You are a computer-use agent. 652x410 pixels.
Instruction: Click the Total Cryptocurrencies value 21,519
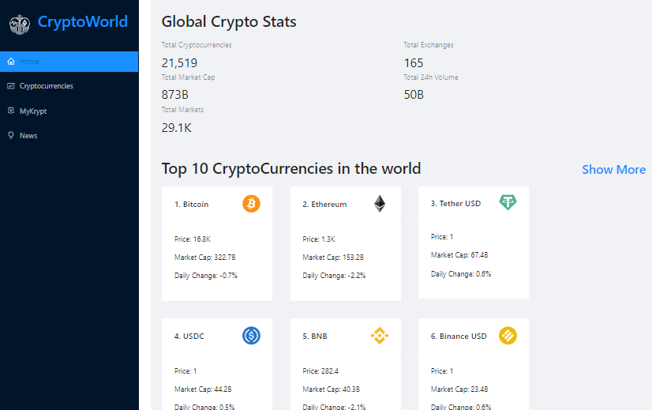pyautogui.click(x=179, y=63)
